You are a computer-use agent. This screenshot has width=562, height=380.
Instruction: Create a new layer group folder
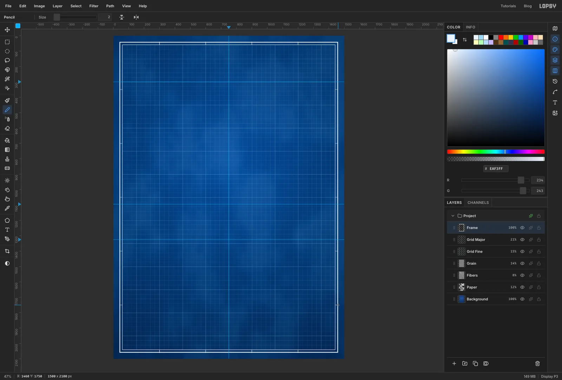[x=465, y=363]
